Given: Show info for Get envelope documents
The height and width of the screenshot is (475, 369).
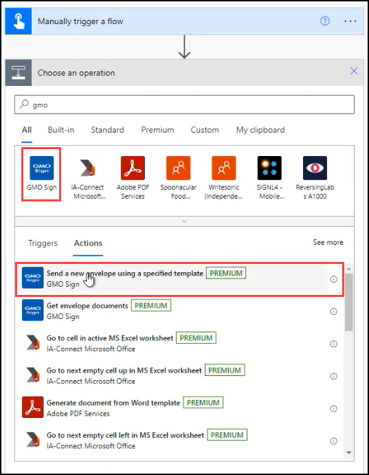Looking at the screenshot, I should 333,311.
